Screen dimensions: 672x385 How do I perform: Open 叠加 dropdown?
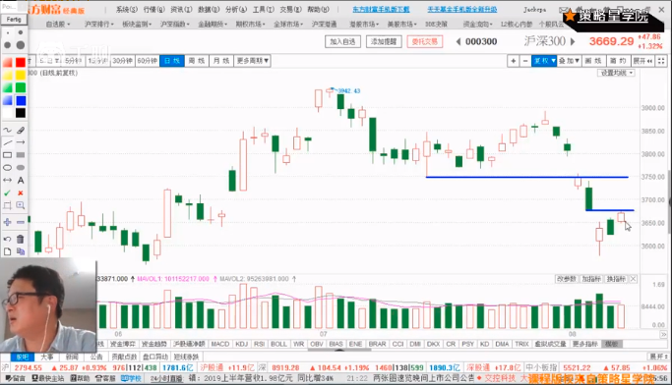(x=569, y=61)
